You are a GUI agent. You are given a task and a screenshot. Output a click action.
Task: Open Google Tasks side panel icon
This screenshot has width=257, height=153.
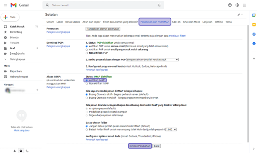[254, 34]
